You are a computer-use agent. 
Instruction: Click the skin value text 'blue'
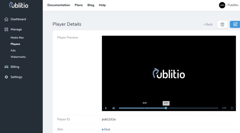click(107, 129)
